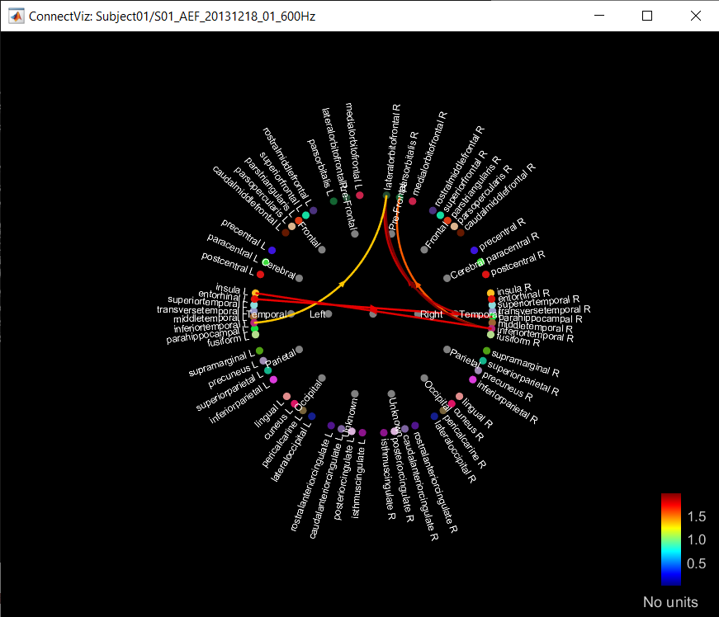Viewport: 719px width, 617px height.
Task: Select the left Temporal region hub node
Action: pos(291,313)
